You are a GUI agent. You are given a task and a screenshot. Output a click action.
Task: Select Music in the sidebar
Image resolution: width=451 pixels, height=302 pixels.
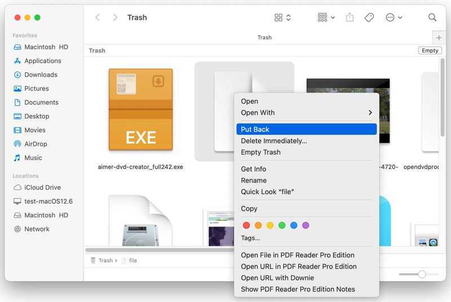point(28,157)
